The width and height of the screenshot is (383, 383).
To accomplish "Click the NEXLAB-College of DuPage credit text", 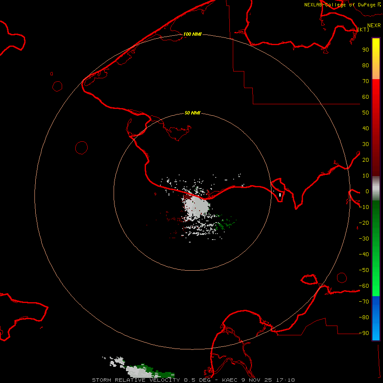I will click(343, 5).
